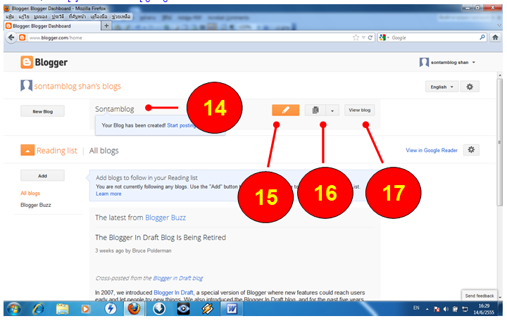Open 'The Blogger In Draft Blog Is Being Retired'
This screenshot has height=321, width=507.
click(161, 237)
